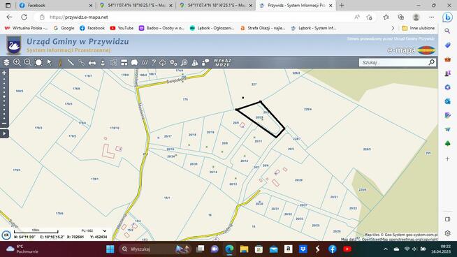Screen dimensions: 457x257
Task: Open the Wirtualna Polska bookmark
Action: 27,28
